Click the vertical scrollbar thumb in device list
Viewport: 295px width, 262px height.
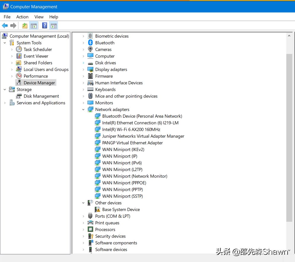click(289, 138)
